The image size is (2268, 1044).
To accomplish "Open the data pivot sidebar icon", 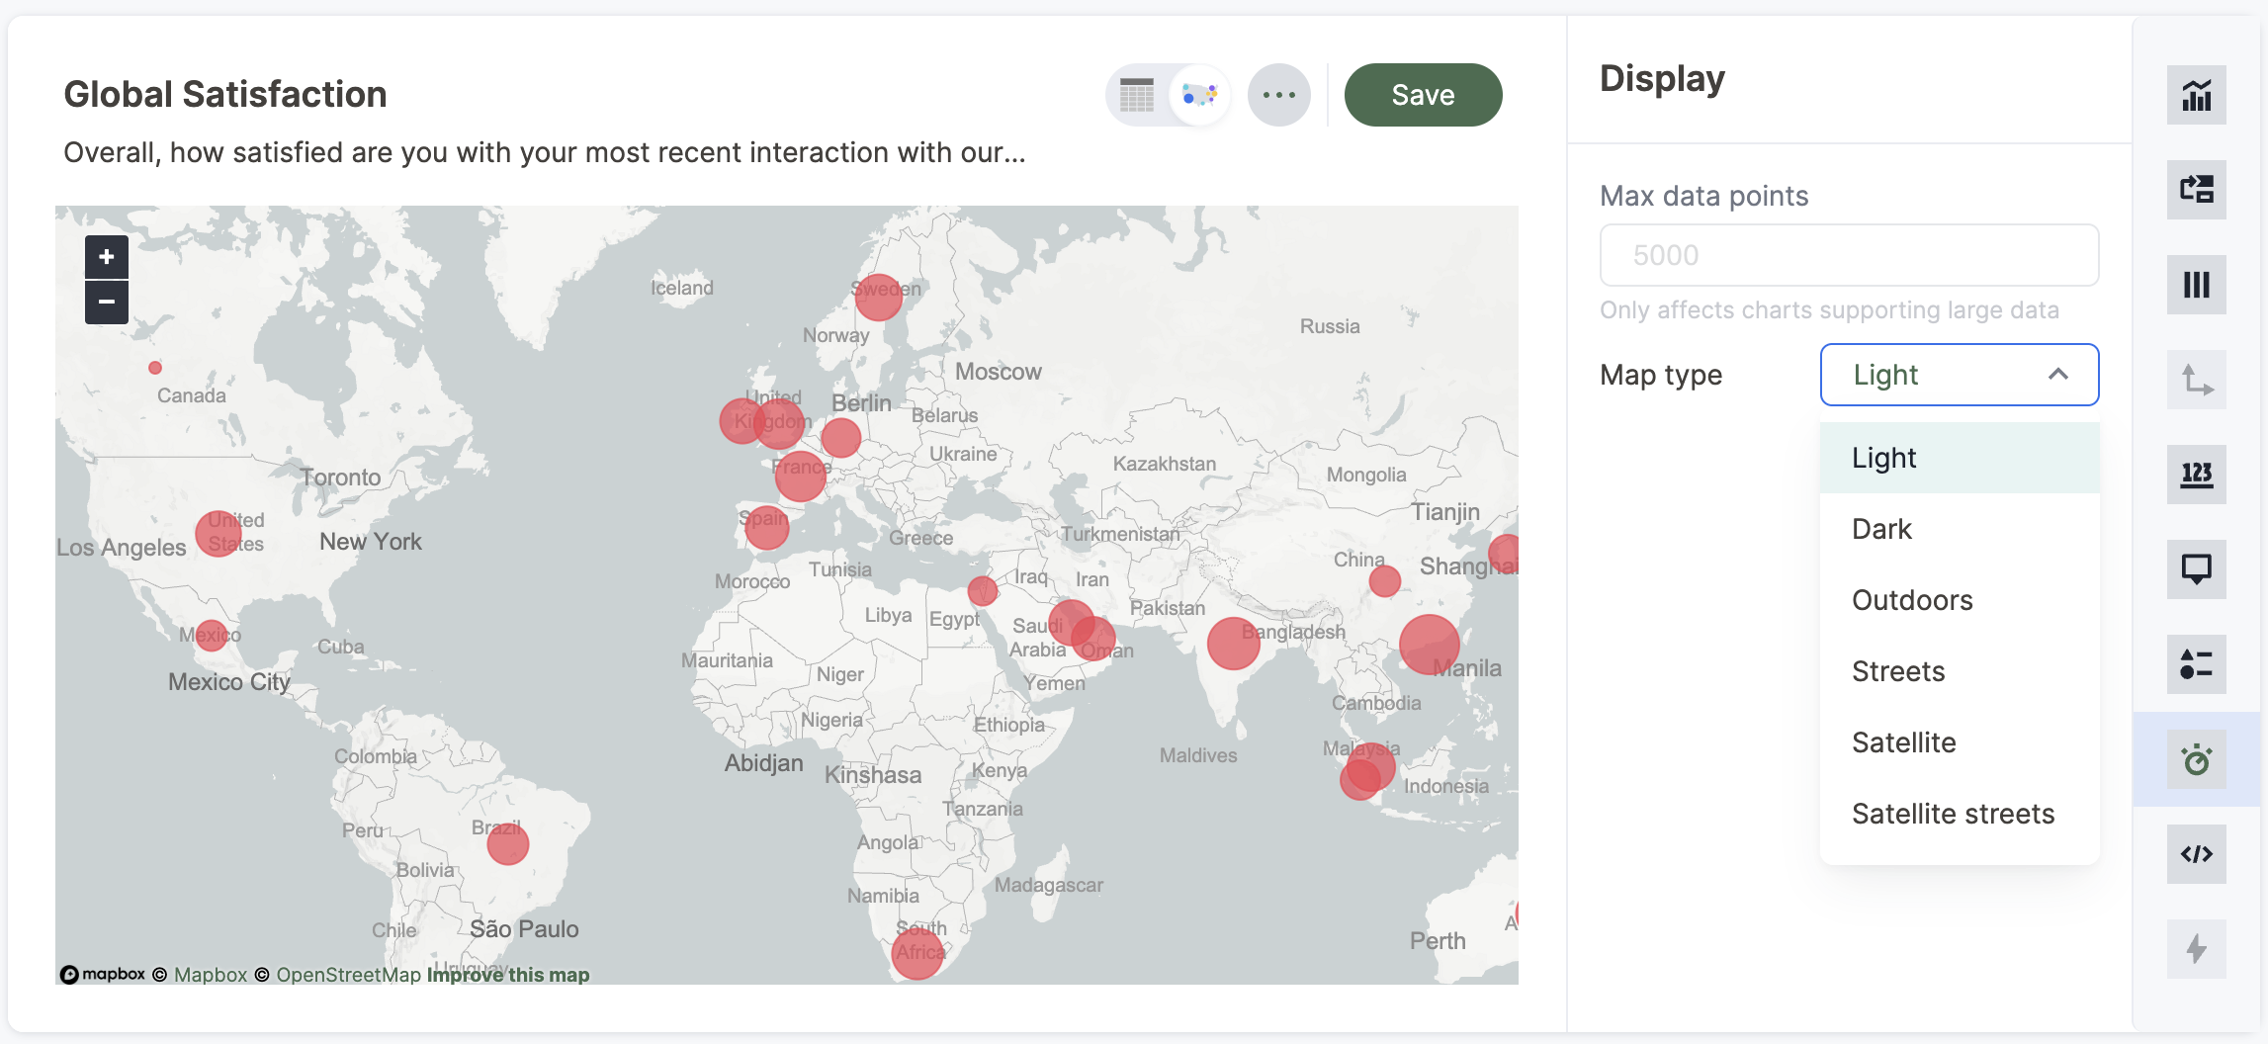I will coord(2196,190).
